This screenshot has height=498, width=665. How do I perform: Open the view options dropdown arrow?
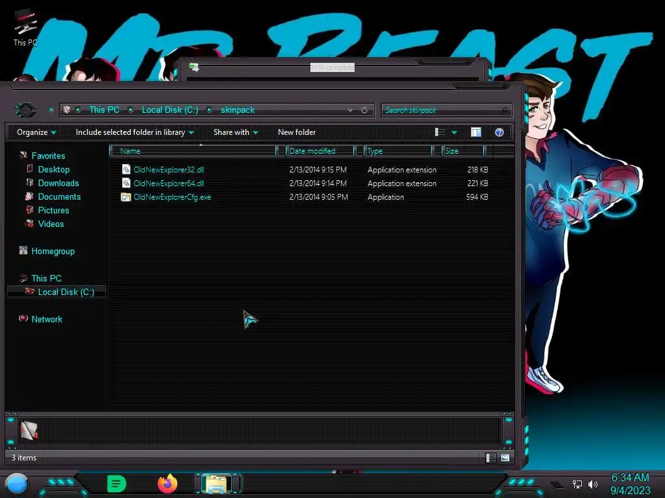tap(454, 132)
